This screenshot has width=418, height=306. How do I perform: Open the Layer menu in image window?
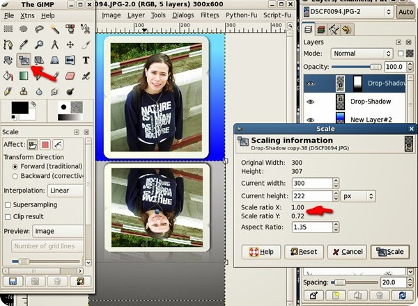click(x=136, y=15)
